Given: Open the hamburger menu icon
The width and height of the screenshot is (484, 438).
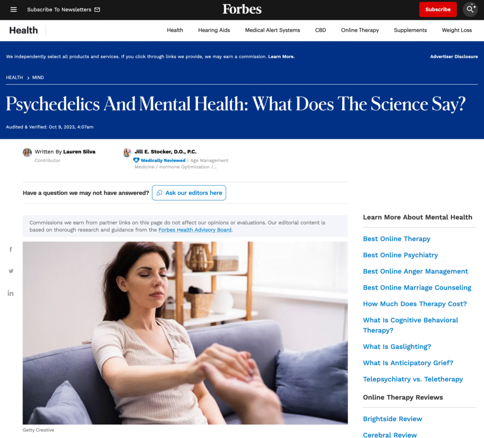Looking at the screenshot, I should (x=14, y=9).
